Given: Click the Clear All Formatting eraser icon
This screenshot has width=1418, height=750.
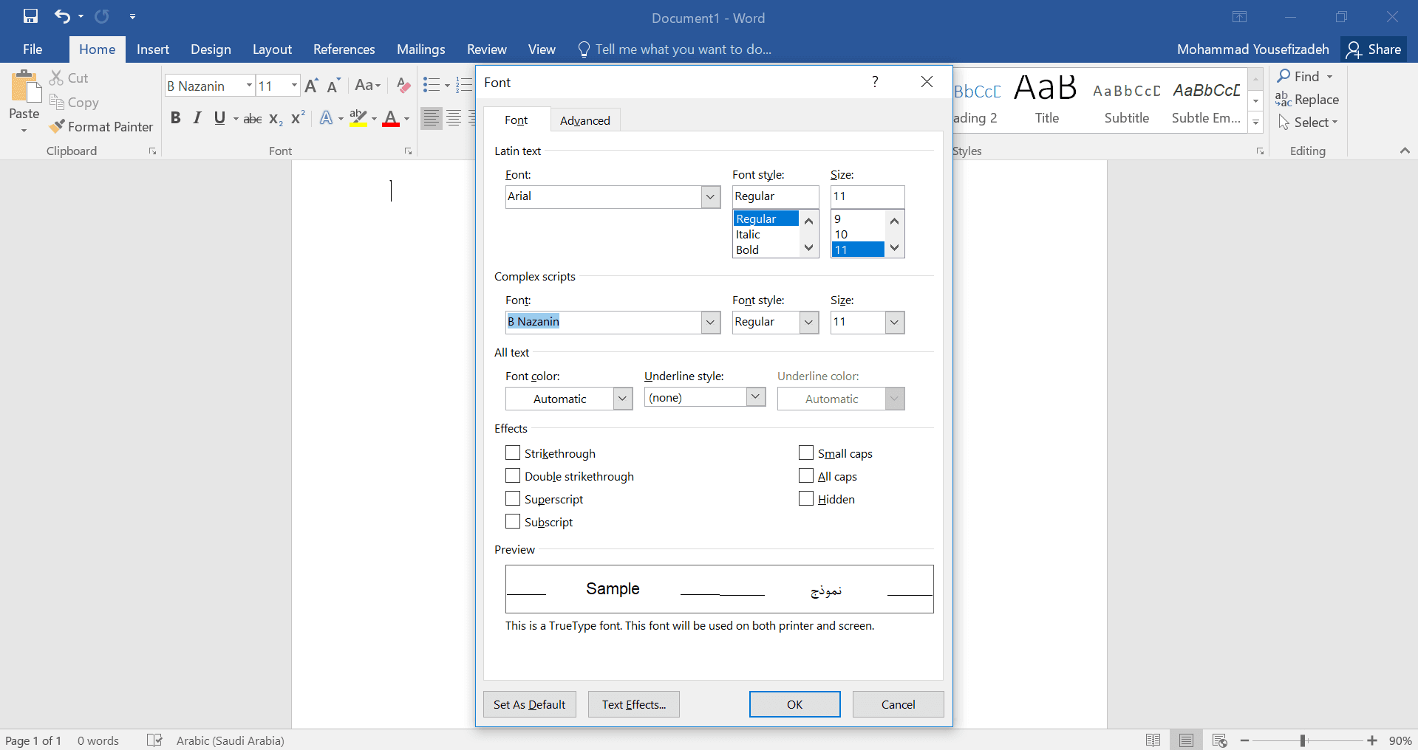Looking at the screenshot, I should point(403,86).
